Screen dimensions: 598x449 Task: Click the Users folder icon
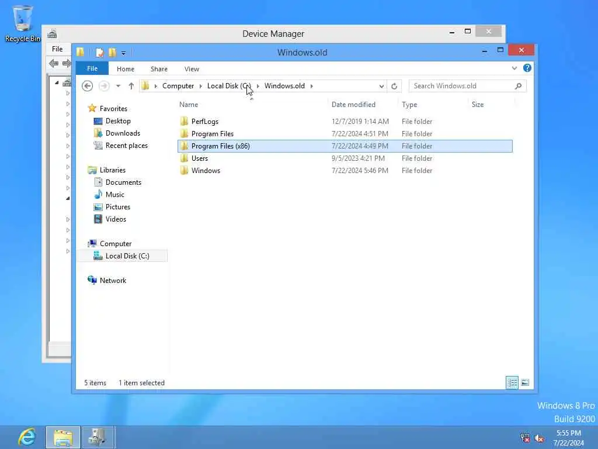[184, 158]
